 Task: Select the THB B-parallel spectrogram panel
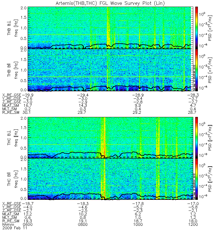pyautogui.click(x=110, y=70)
